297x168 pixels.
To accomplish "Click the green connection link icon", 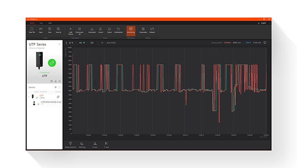I will (x=52, y=63).
